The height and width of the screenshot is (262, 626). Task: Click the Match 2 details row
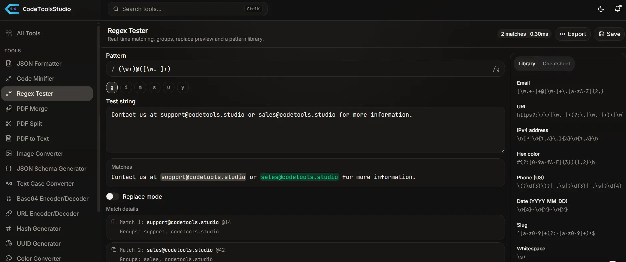pos(305,252)
